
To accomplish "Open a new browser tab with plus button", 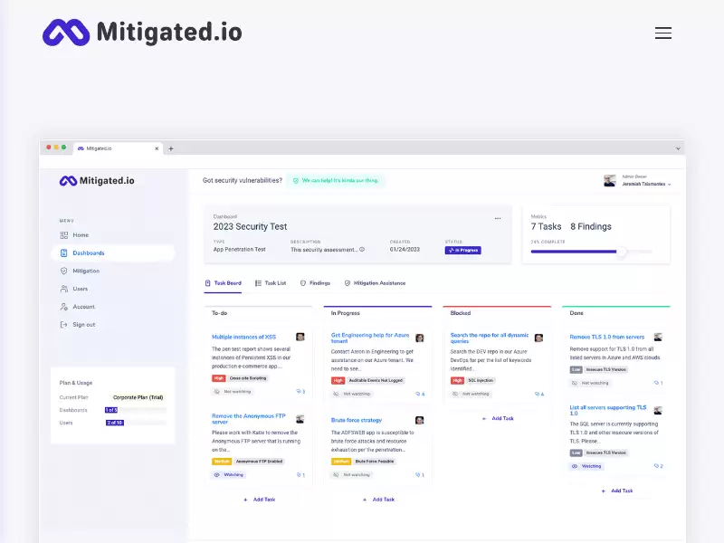I will [x=171, y=148].
